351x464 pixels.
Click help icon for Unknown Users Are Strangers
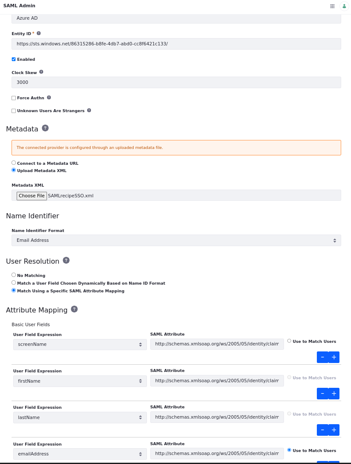(x=89, y=110)
